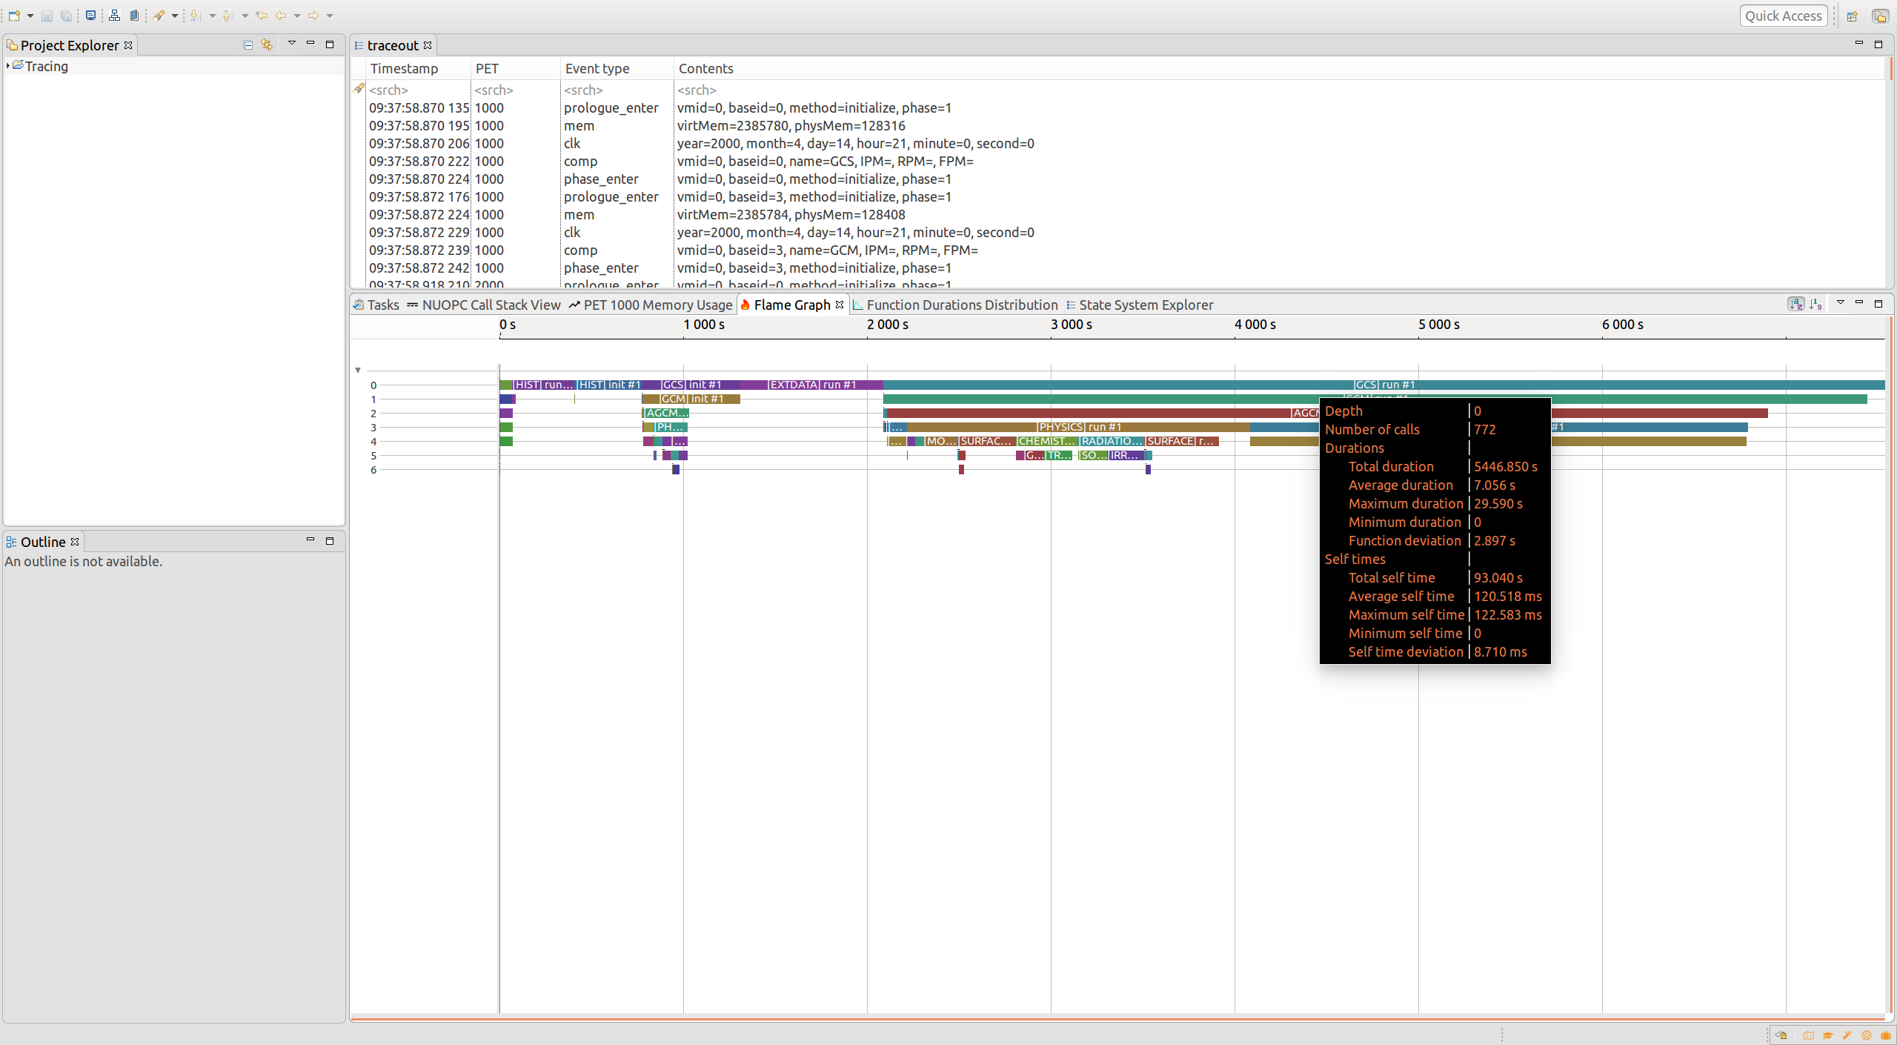This screenshot has width=1897, height=1045.
Task: Switch to State System Explorer tab
Action: [x=1140, y=305]
